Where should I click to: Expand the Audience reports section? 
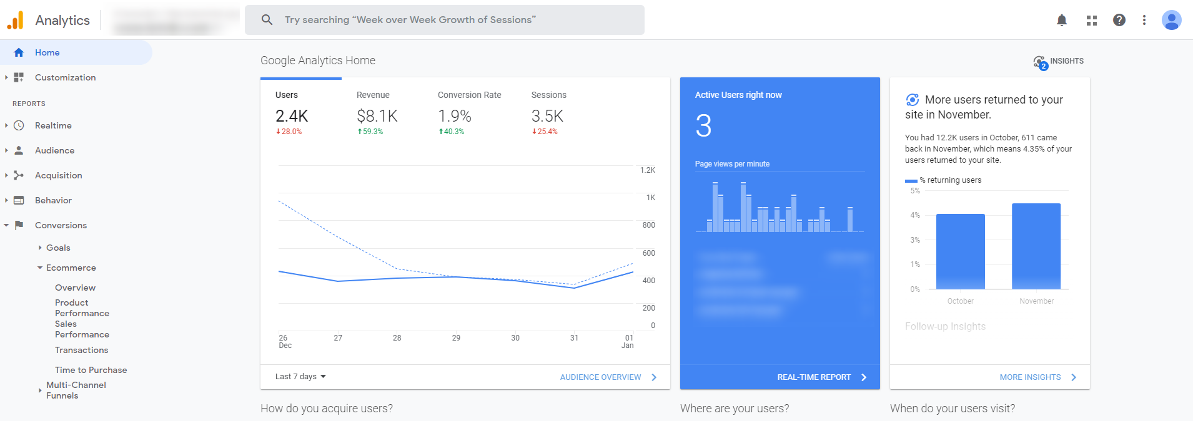pyautogui.click(x=6, y=150)
